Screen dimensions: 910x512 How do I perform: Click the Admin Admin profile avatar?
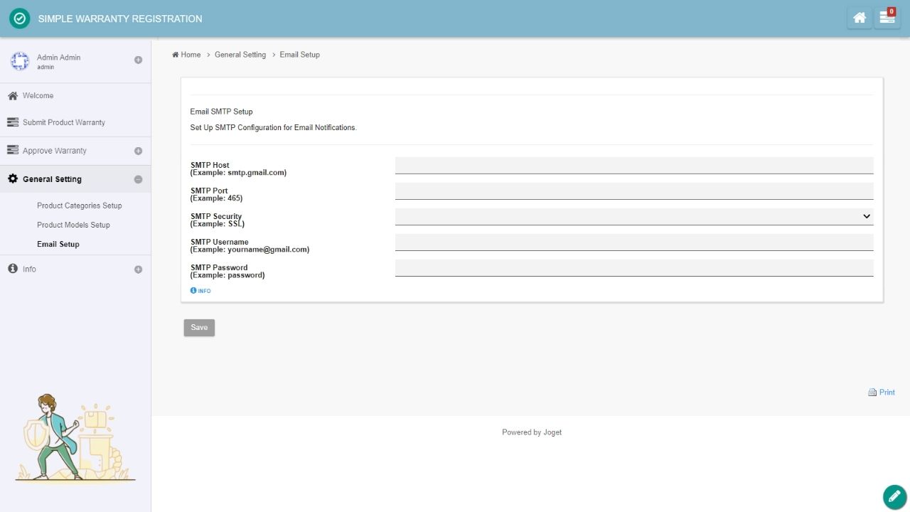19,61
